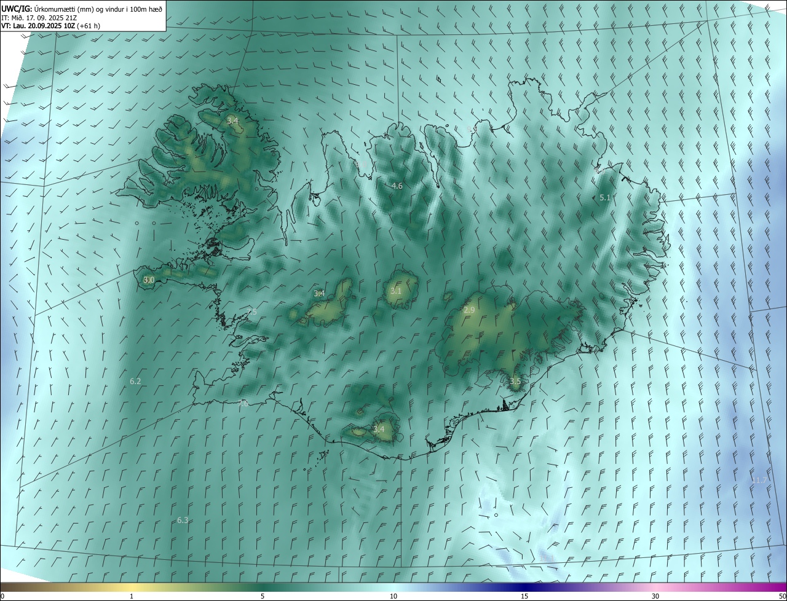787x601 pixels.
Task: Click the valid time 'VT: Lau. 20.09.2025 10Z (+61 h)'
Action: (50, 26)
